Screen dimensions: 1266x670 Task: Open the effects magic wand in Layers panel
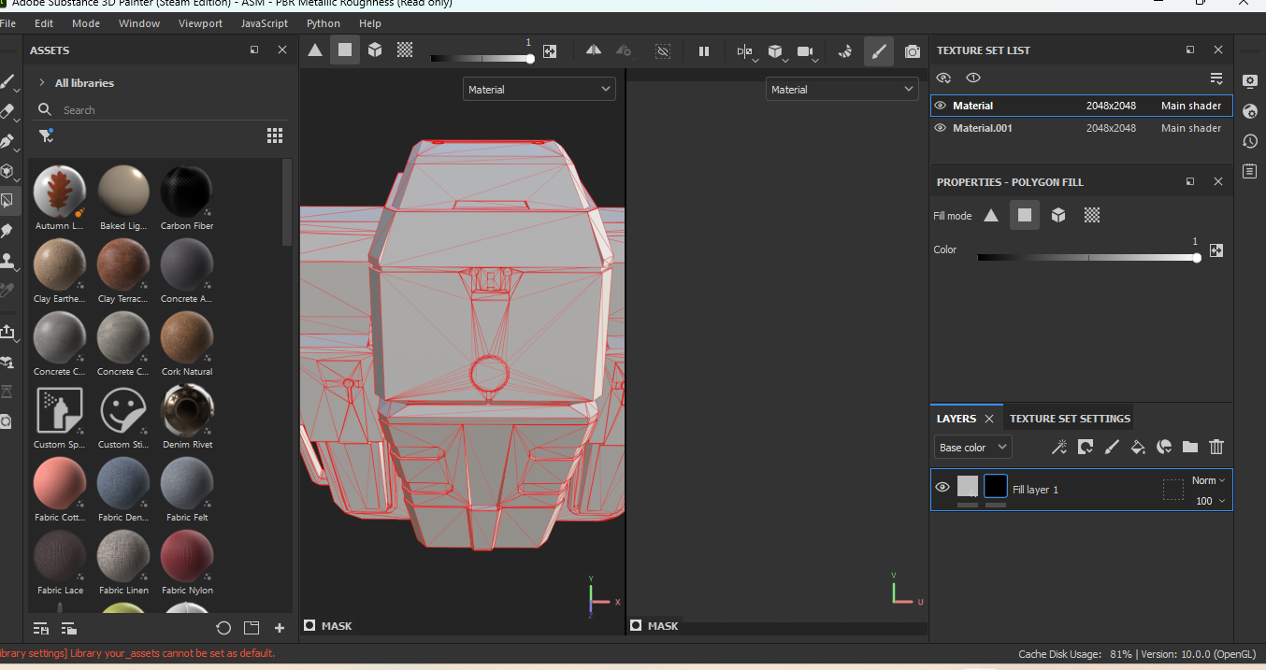[x=1059, y=446]
